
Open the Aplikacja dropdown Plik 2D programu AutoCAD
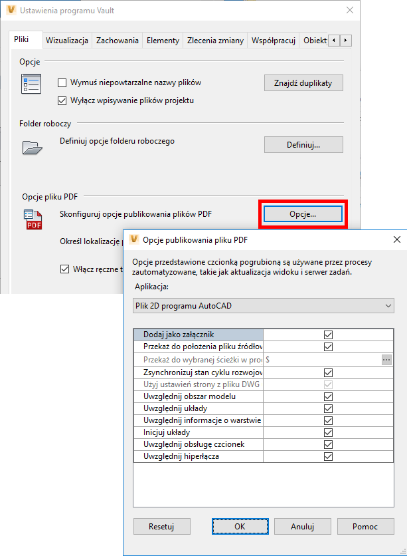[264, 306]
